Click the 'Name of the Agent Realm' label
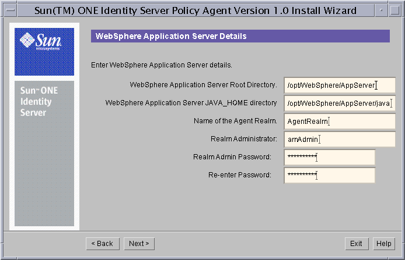 [235, 121]
